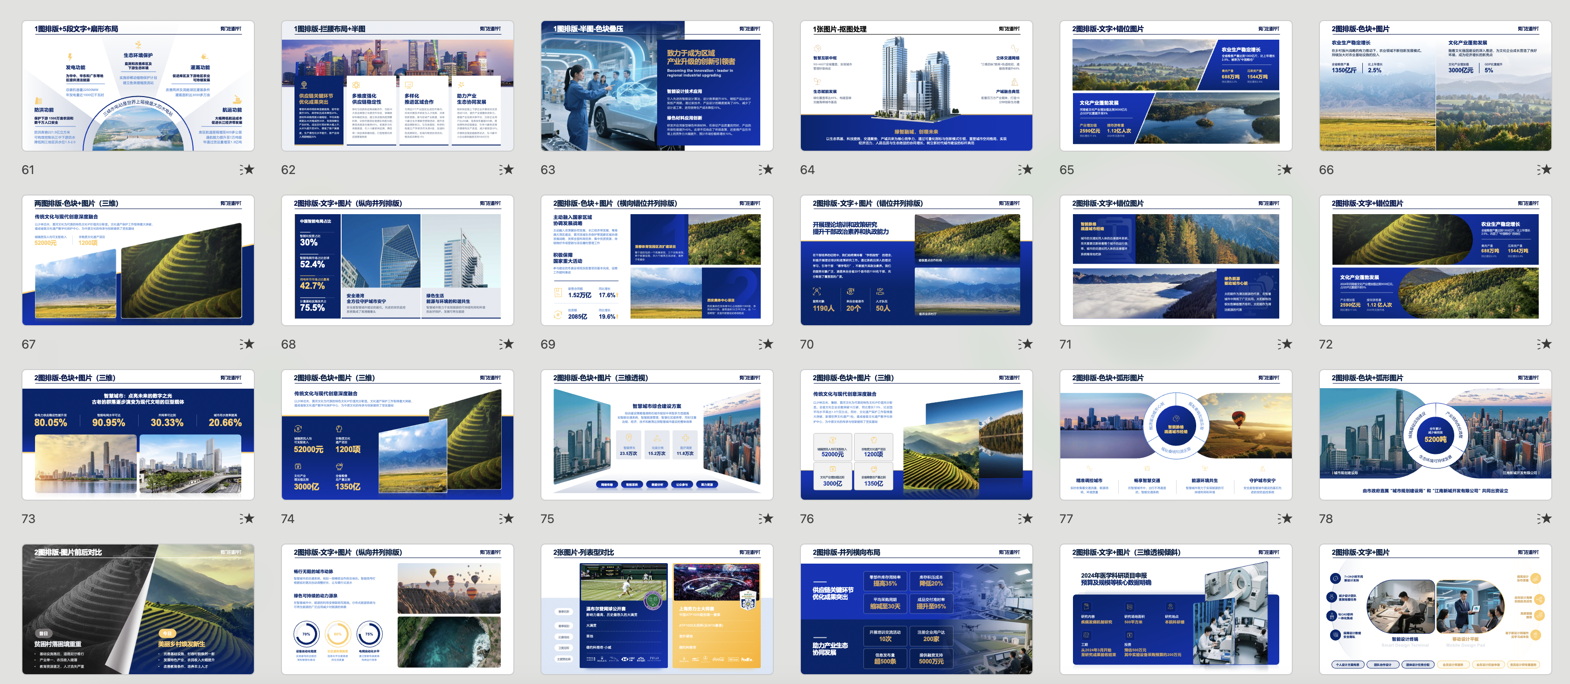
Task: Click the animation star icon under slide 77
Action: coord(1285,518)
